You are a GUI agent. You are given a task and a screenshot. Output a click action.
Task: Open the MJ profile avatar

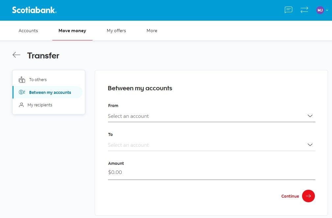click(x=320, y=10)
